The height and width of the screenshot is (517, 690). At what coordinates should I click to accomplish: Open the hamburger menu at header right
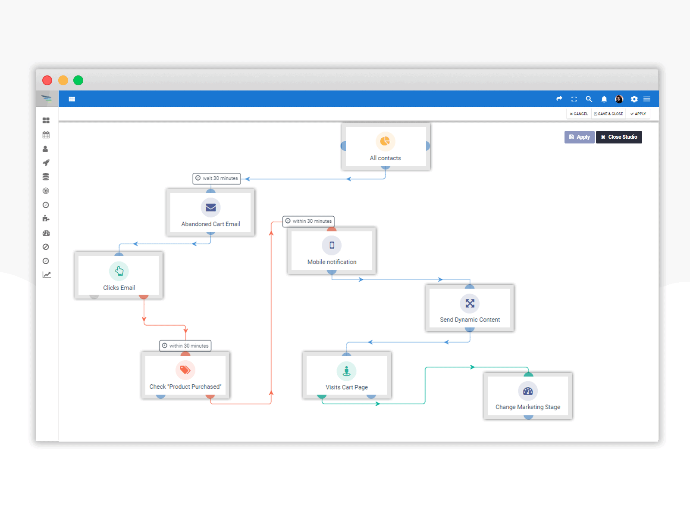[647, 99]
